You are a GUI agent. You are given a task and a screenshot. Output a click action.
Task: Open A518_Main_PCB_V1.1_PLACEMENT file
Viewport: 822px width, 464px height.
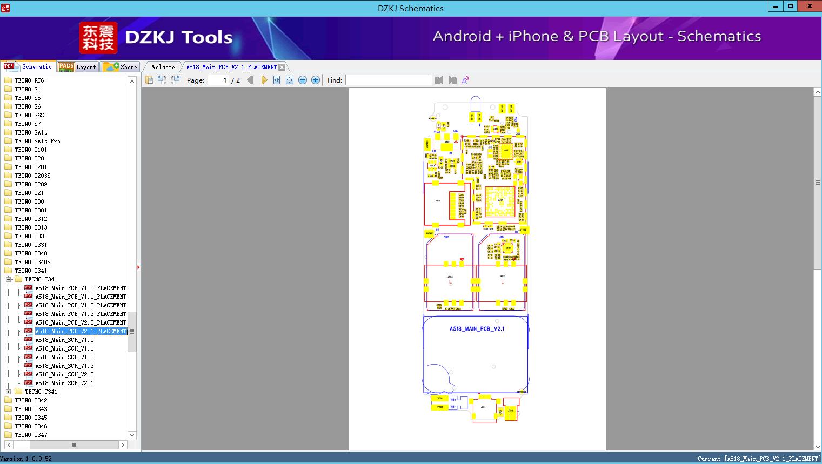tap(81, 297)
